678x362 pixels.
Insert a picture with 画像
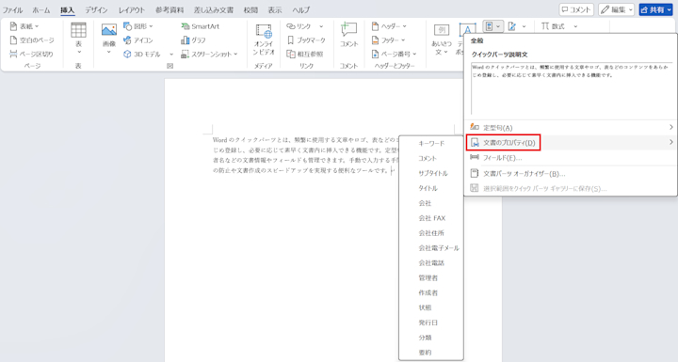click(x=109, y=39)
